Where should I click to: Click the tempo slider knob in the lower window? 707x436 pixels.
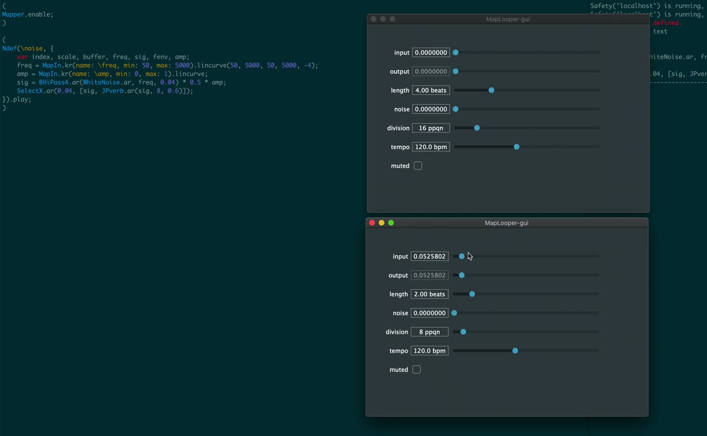point(515,350)
